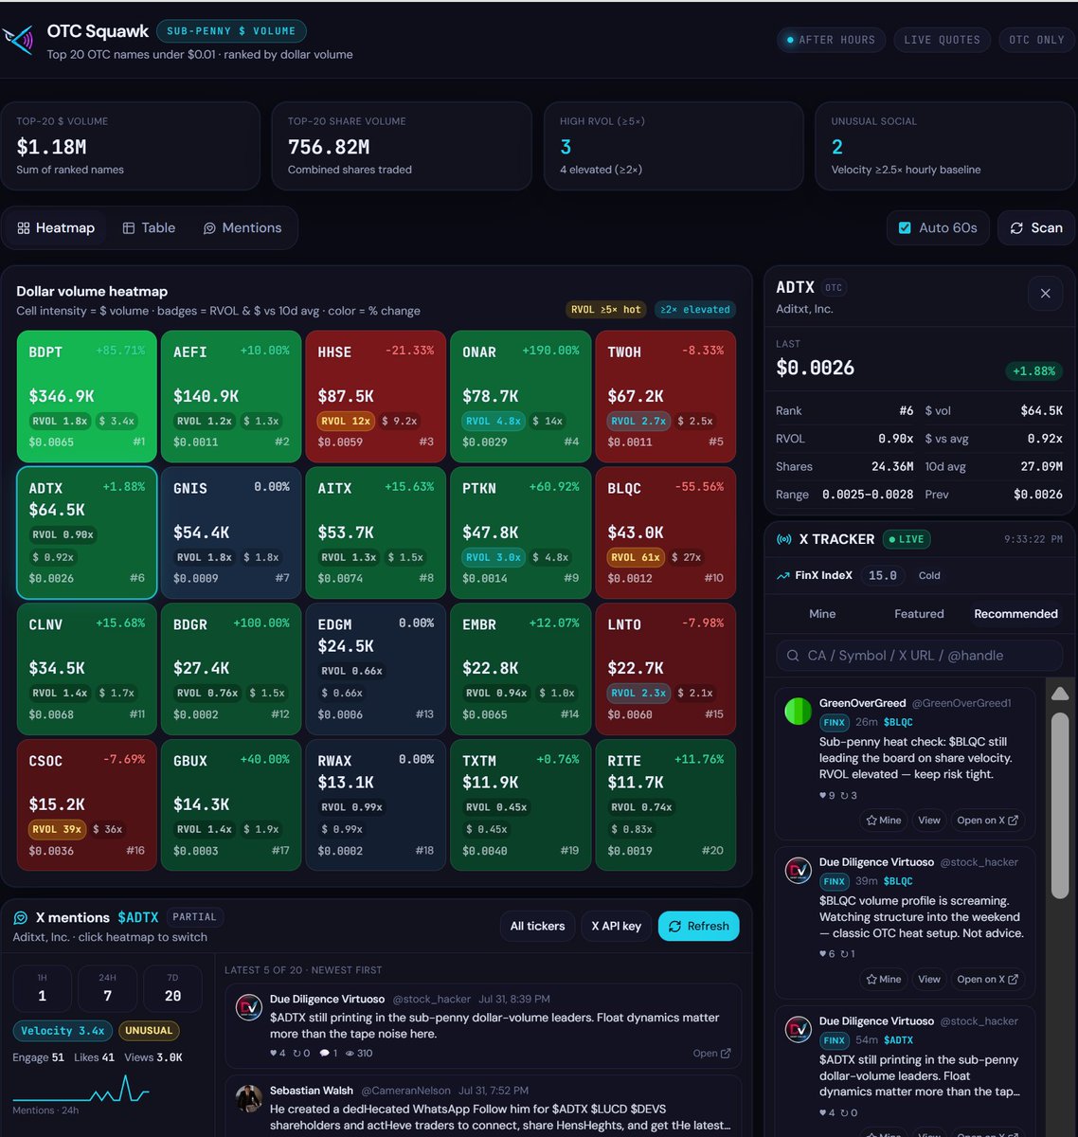Image resolution: width=1078 pixels, height=1137 pixels.
Task: Click the OTC Squawk logo icon
Action: [20, 40]
